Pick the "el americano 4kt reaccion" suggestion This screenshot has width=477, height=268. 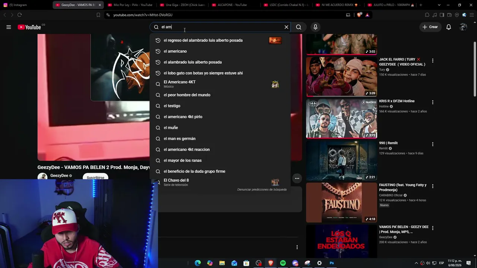pyautogui.click(x=220, y=149)
